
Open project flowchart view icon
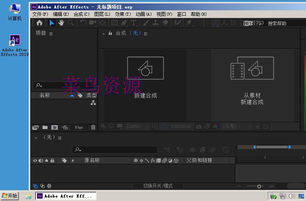click(x=93, y=103)
